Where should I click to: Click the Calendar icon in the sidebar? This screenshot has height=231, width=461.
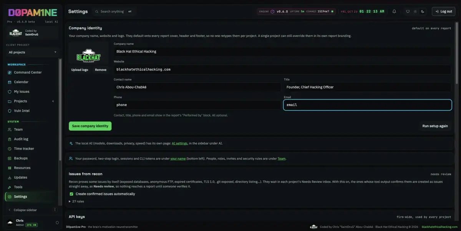pyautogui.click(x=10, y=82)
